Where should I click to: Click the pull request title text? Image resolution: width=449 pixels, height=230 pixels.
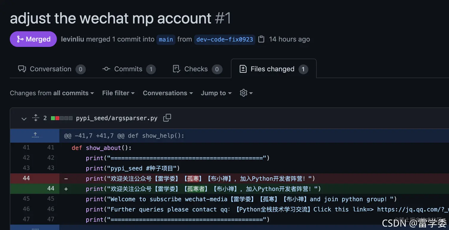click(111, 18)
